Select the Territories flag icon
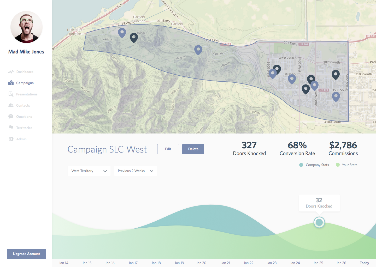 coord(11,128)
